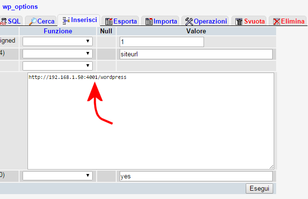Viewport: 308px width, 199px height.
Task: Open function dropdown for the yes row
Action: coord(57,175)
